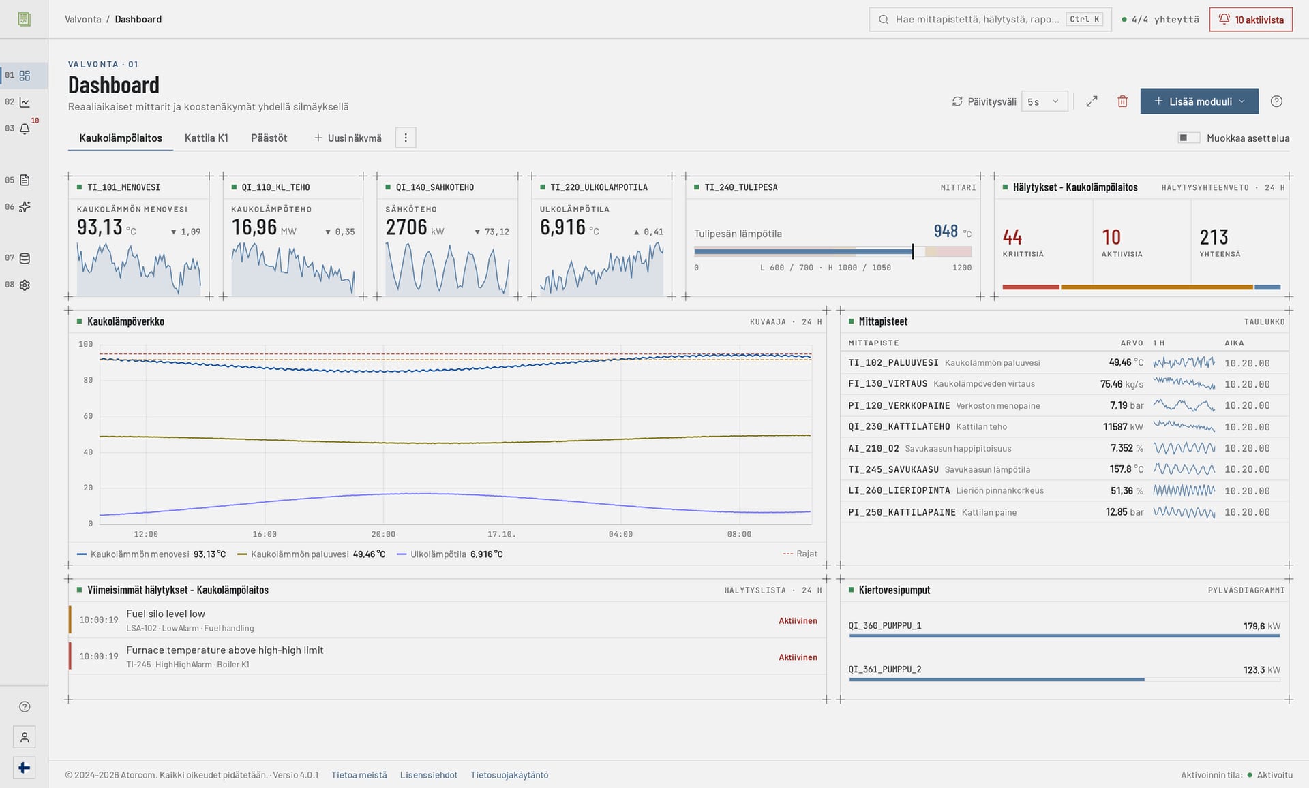This screenshot has height=788, width=1309.
Task: Click the TI_101_MENOVESI sparkline chart
Action: [139, 270]
